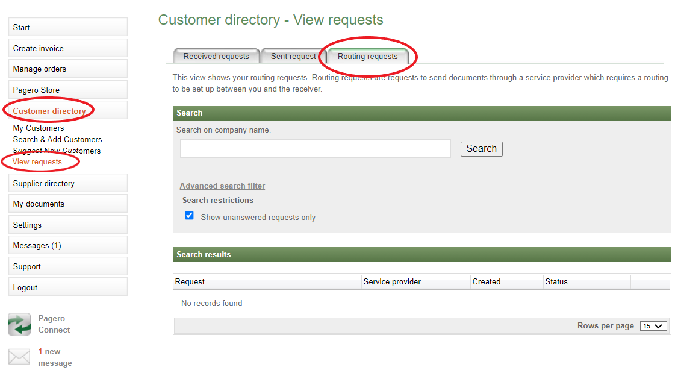Open Messages (1) in the sidebar
The width and height of the screenshot is (678, 379).
point(68,245)
